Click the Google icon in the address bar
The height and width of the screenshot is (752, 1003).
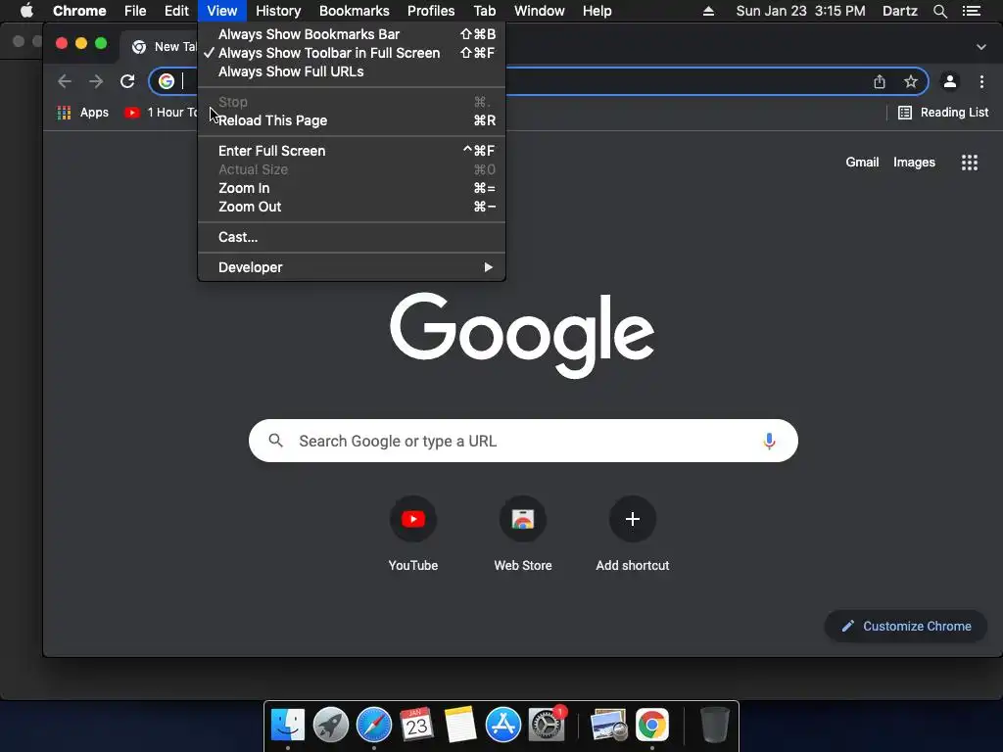point(167,81)
